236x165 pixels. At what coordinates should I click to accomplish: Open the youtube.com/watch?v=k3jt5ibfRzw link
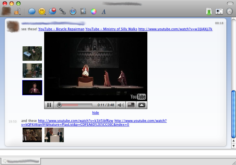pyautogui.click(x=75, y=121)
